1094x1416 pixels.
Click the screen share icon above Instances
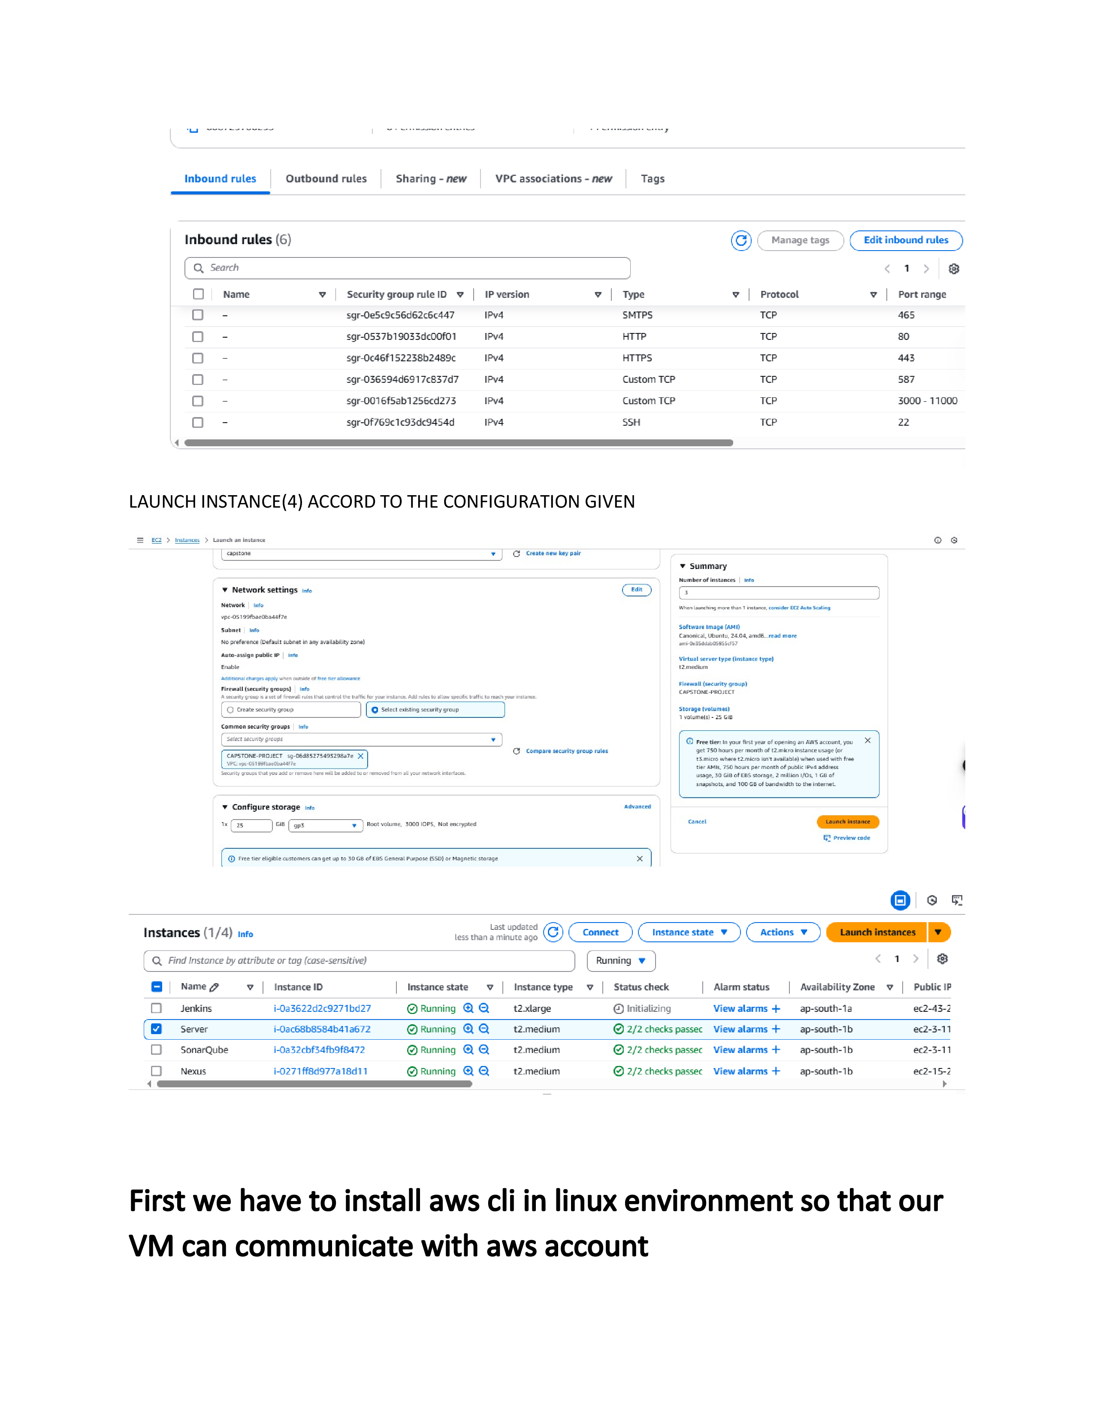point(957,901)
